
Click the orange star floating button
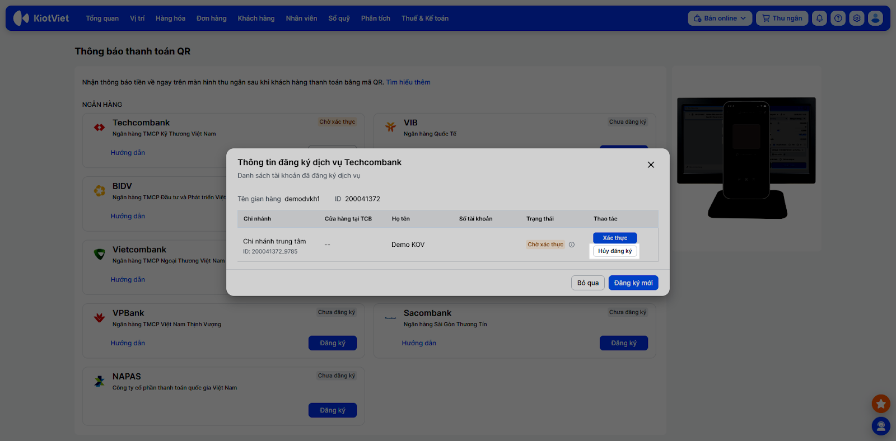(881, 404)
